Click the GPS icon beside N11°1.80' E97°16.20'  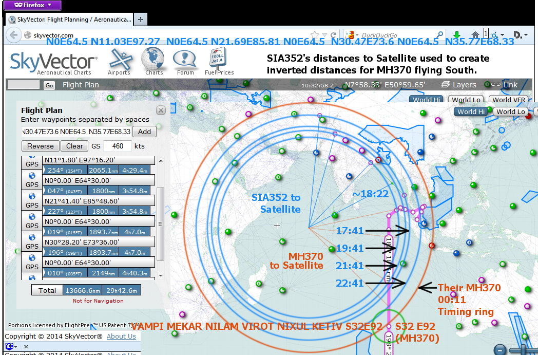pyautogui.click(x=32, y=161)
